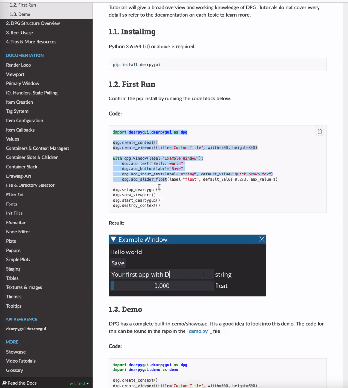Click the 'Hello world' text in Example Window
Viewport: 348px width, 388px height.
[126, 252]
